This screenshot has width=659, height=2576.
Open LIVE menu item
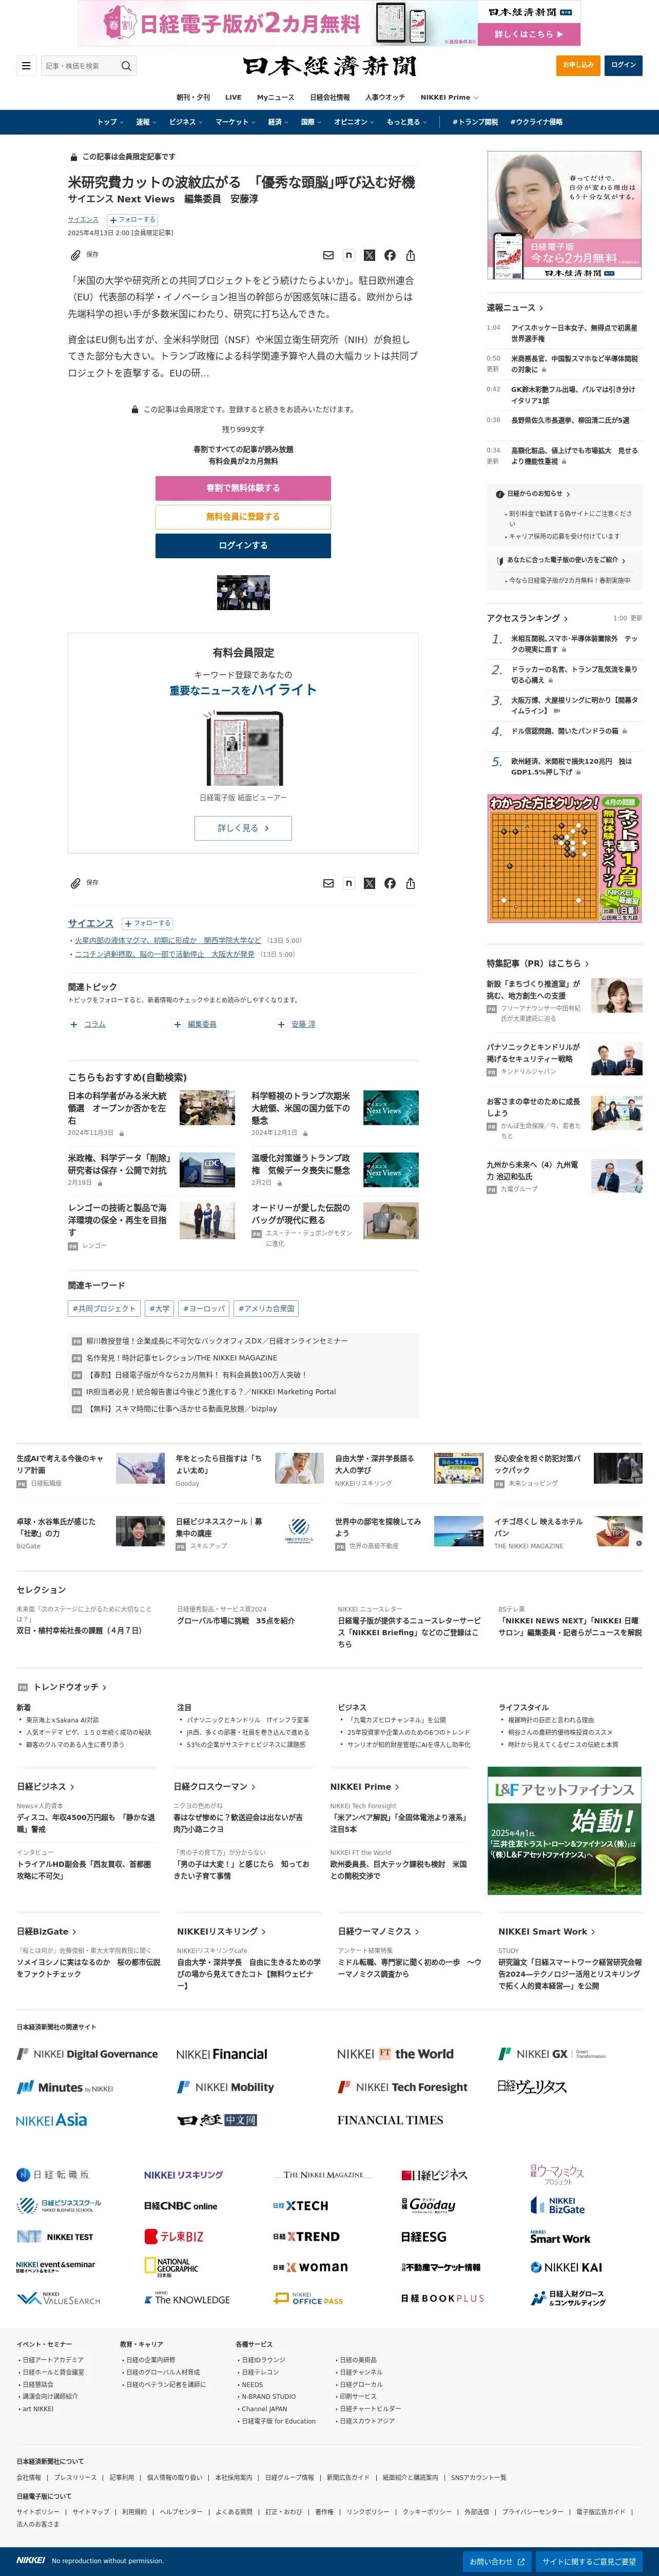click(x=233, y=97)
